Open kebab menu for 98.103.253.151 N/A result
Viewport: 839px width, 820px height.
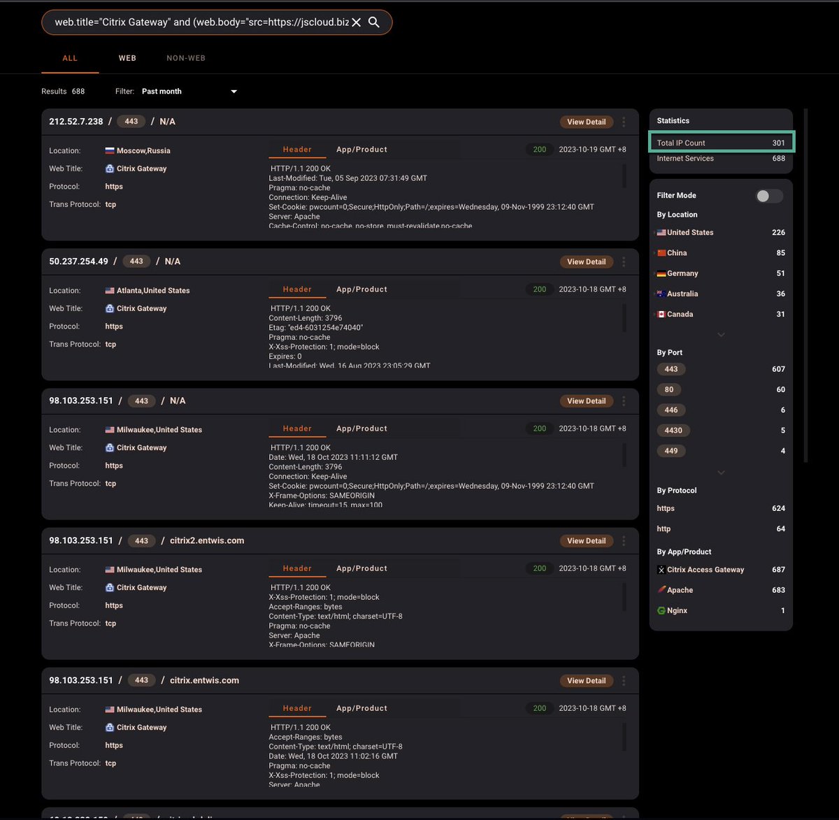pos(624,401)
